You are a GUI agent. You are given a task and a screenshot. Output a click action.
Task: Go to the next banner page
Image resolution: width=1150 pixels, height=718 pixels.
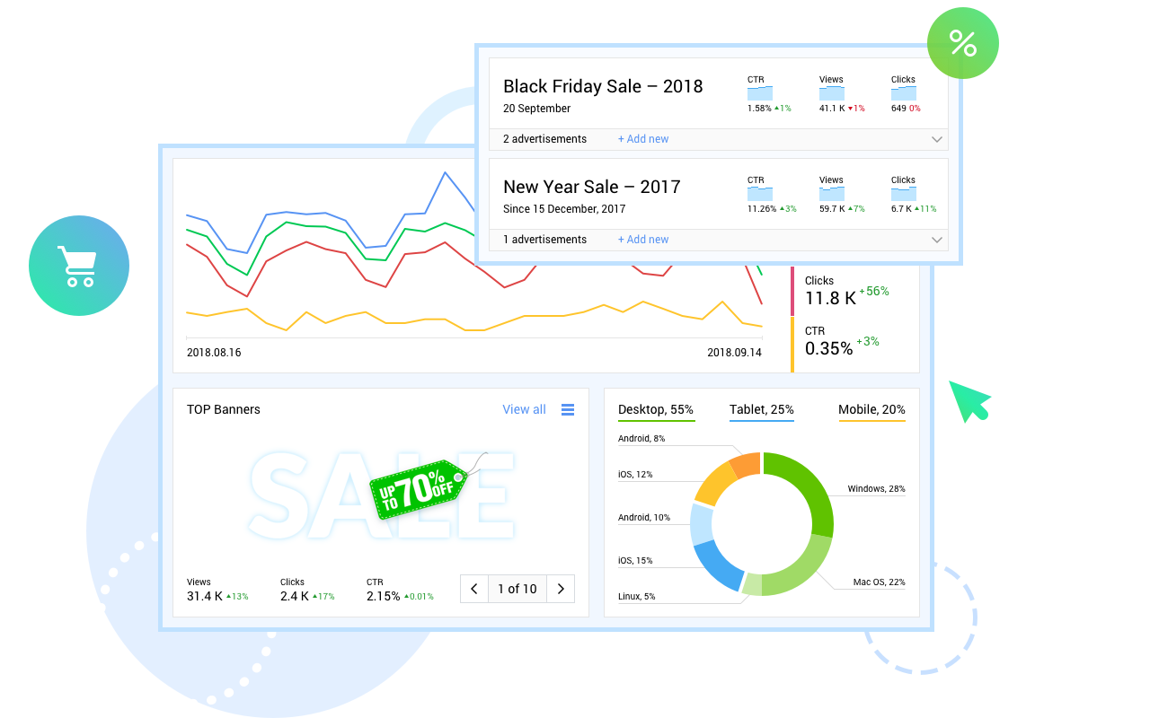pos(561,589)
